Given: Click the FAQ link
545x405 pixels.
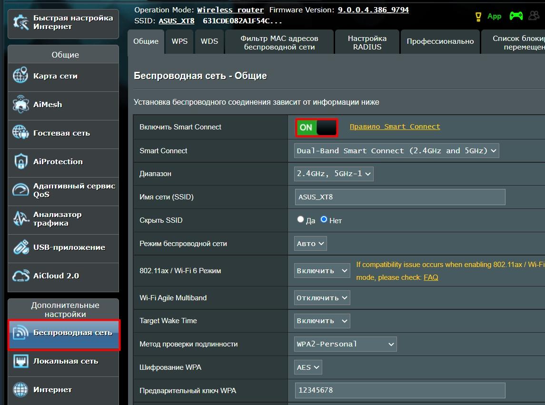Looking at the screenshot, I should (x=431, y=277).
